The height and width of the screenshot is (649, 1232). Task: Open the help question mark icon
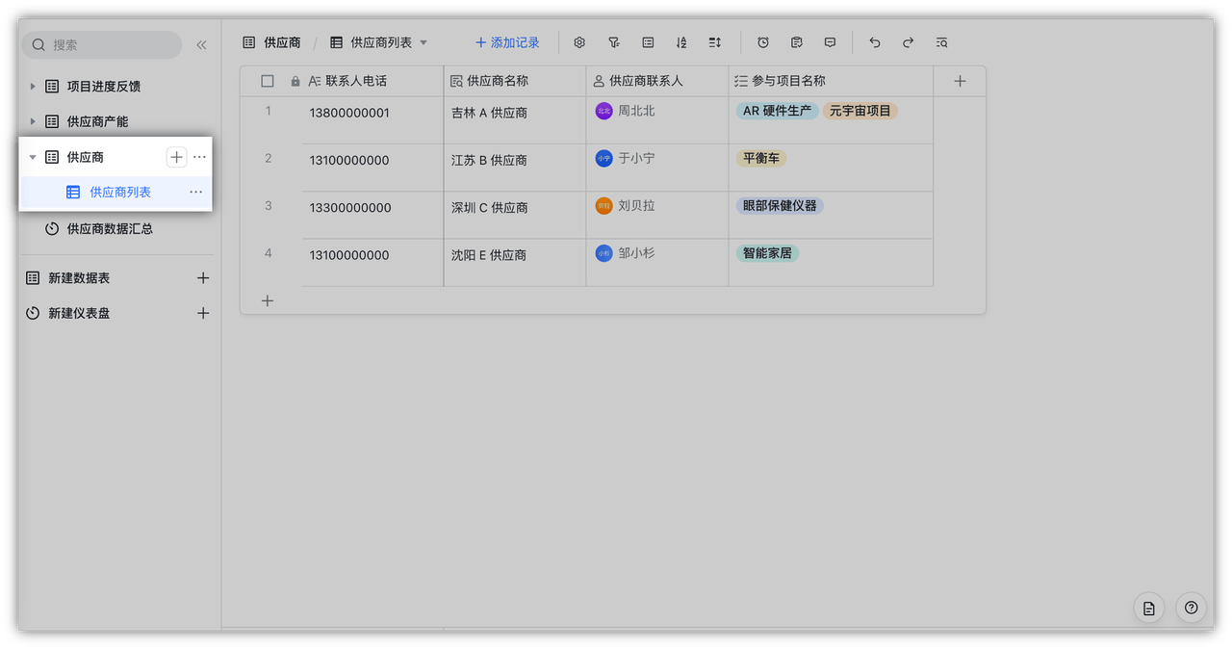[1191, 608]
